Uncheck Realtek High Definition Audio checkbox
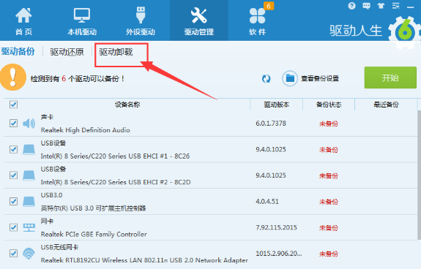 (13, 124)
